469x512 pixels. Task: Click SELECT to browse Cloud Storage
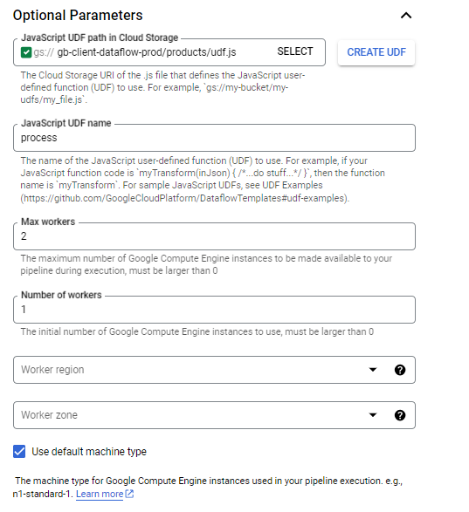pyautogui.click(x=295, y=51)
